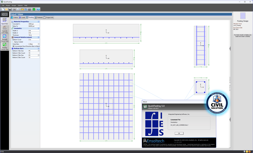
Task: Open print preview with the magnifier page icon
Action: [18, 9]
